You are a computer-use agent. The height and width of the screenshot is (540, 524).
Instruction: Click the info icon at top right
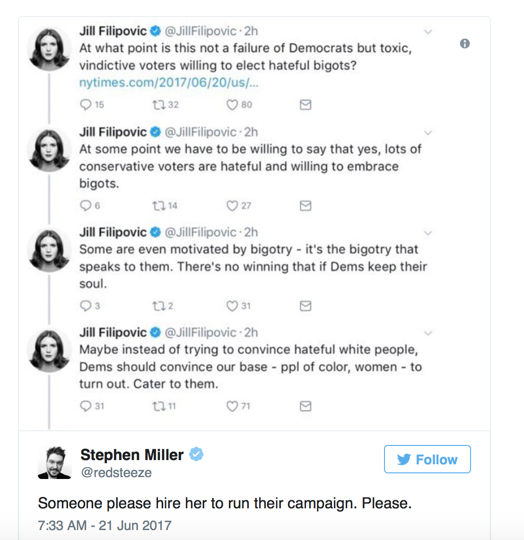pyautogui.click(x=465, y=44)
